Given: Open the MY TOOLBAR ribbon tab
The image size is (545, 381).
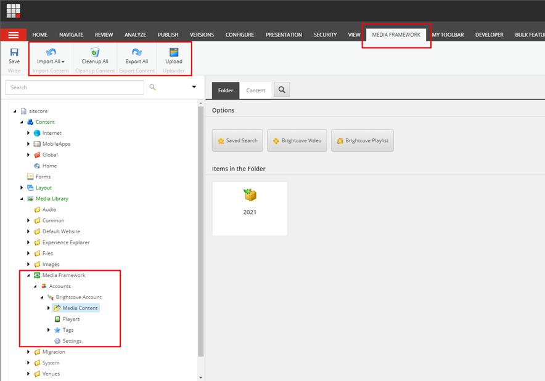Looking at the screenshot, I should click(448, 35).
